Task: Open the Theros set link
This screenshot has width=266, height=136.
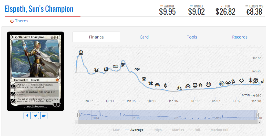Action: [22, 21]
